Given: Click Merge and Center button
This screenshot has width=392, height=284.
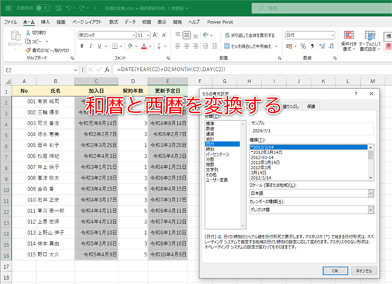Looking at the screenshot, I should point(248,46).
